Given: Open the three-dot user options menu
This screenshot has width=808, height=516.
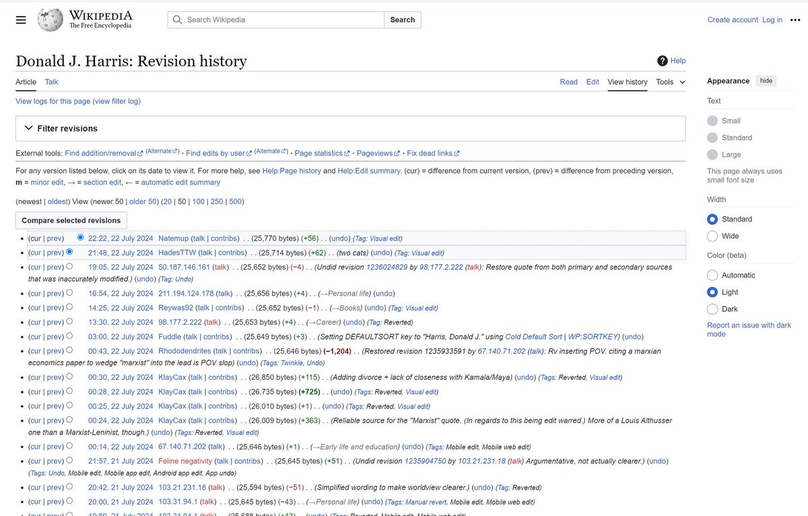Looking at the screenshot, I should point(796,20).
